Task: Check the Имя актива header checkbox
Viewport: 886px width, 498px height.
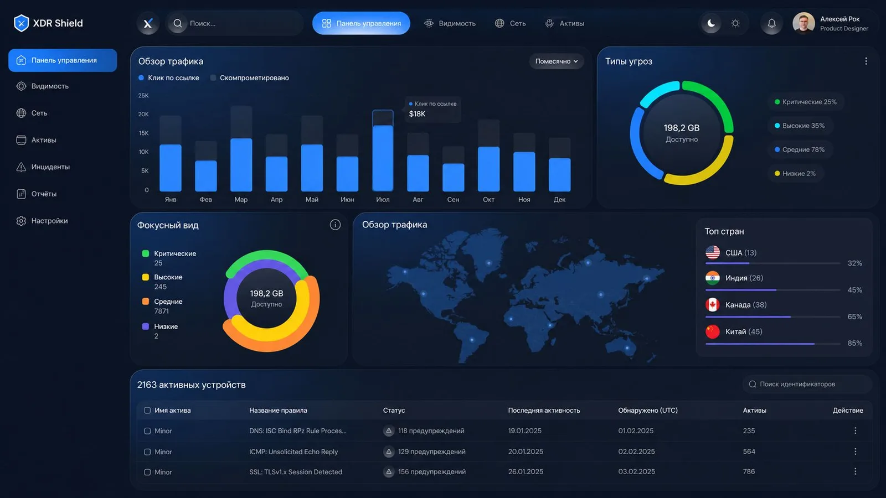Action: coord(147,411)
